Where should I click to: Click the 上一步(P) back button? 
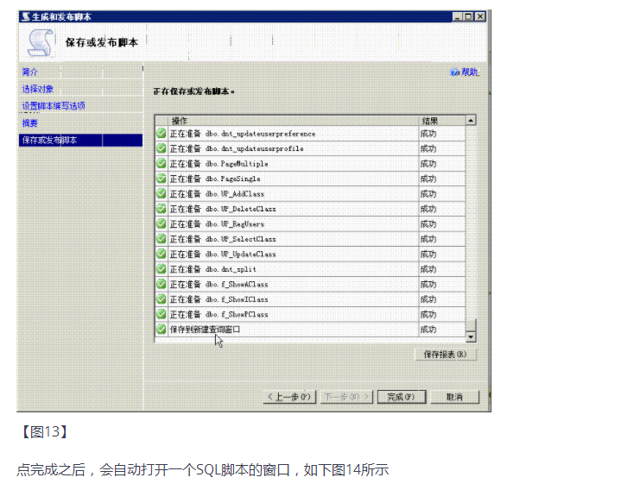coord(289,397)
